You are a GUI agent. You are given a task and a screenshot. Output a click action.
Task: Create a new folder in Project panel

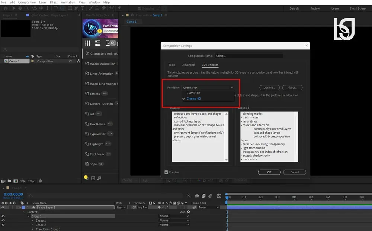pos(9,181)
